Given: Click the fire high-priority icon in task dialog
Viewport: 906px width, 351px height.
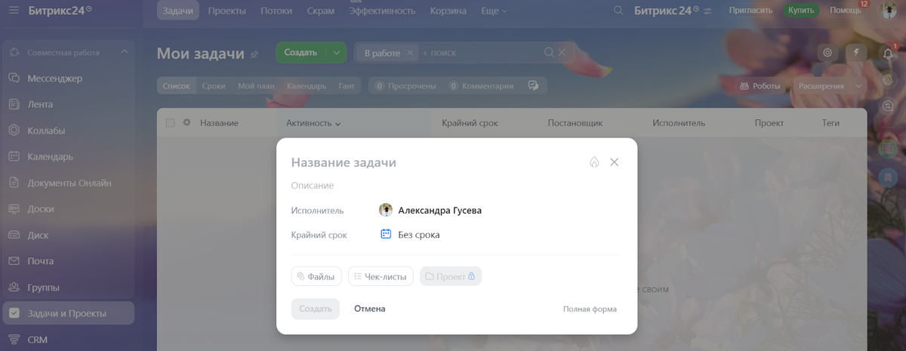Looking at the screenshot, I should (x=594, y=162).
